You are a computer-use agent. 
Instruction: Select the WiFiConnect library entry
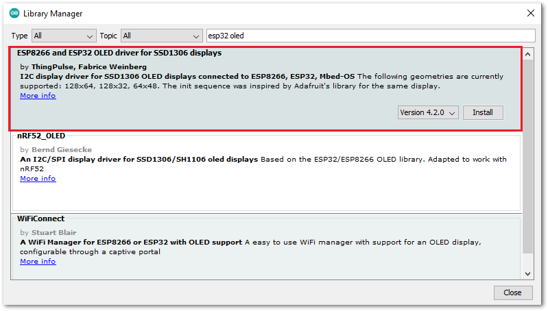(x=266, y=247)
